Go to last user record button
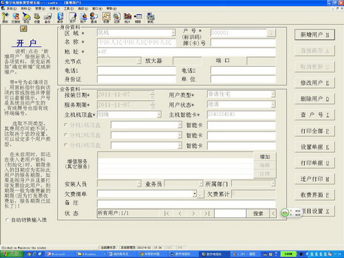The width and height of the screenshot is (344, 258). click(x=207, y=213)
